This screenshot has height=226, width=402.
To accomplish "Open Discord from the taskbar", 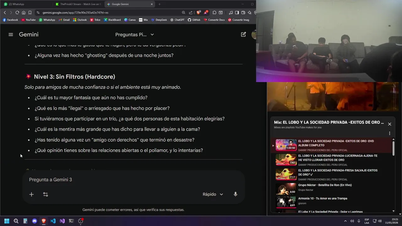I will tap(35, 221).
